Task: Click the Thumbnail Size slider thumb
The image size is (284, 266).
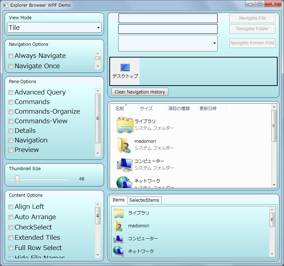Action: point(17,179)
